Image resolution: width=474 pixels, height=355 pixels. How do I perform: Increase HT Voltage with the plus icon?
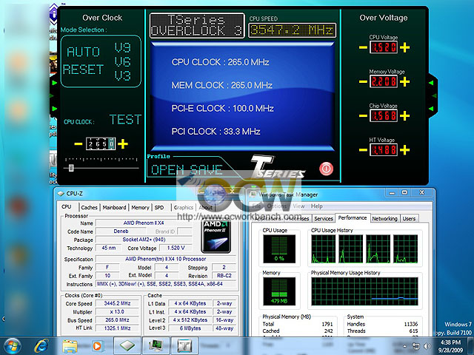(404, 149)
